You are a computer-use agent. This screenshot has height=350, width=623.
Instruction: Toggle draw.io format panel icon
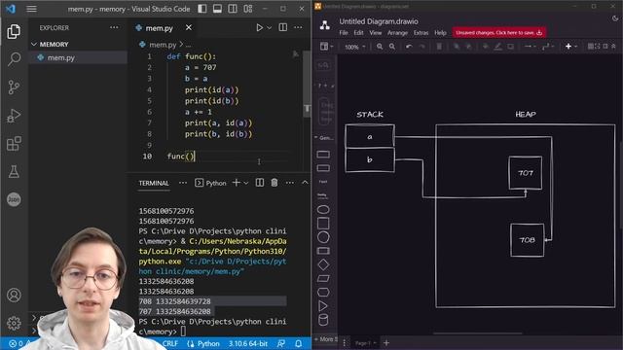tap(605, 47)
